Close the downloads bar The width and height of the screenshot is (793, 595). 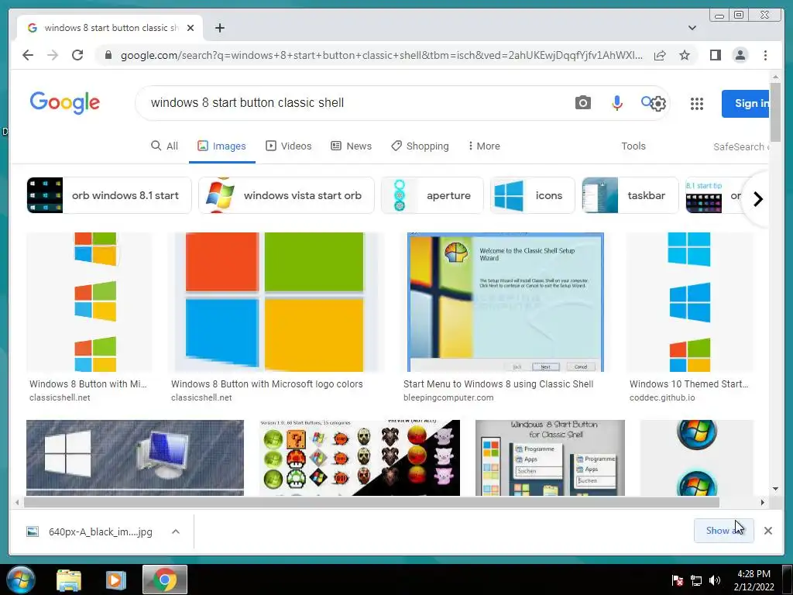767,531
